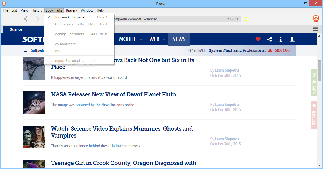
Task: Close the open Bookmarks menu
Action: click(x=54, y=10)
